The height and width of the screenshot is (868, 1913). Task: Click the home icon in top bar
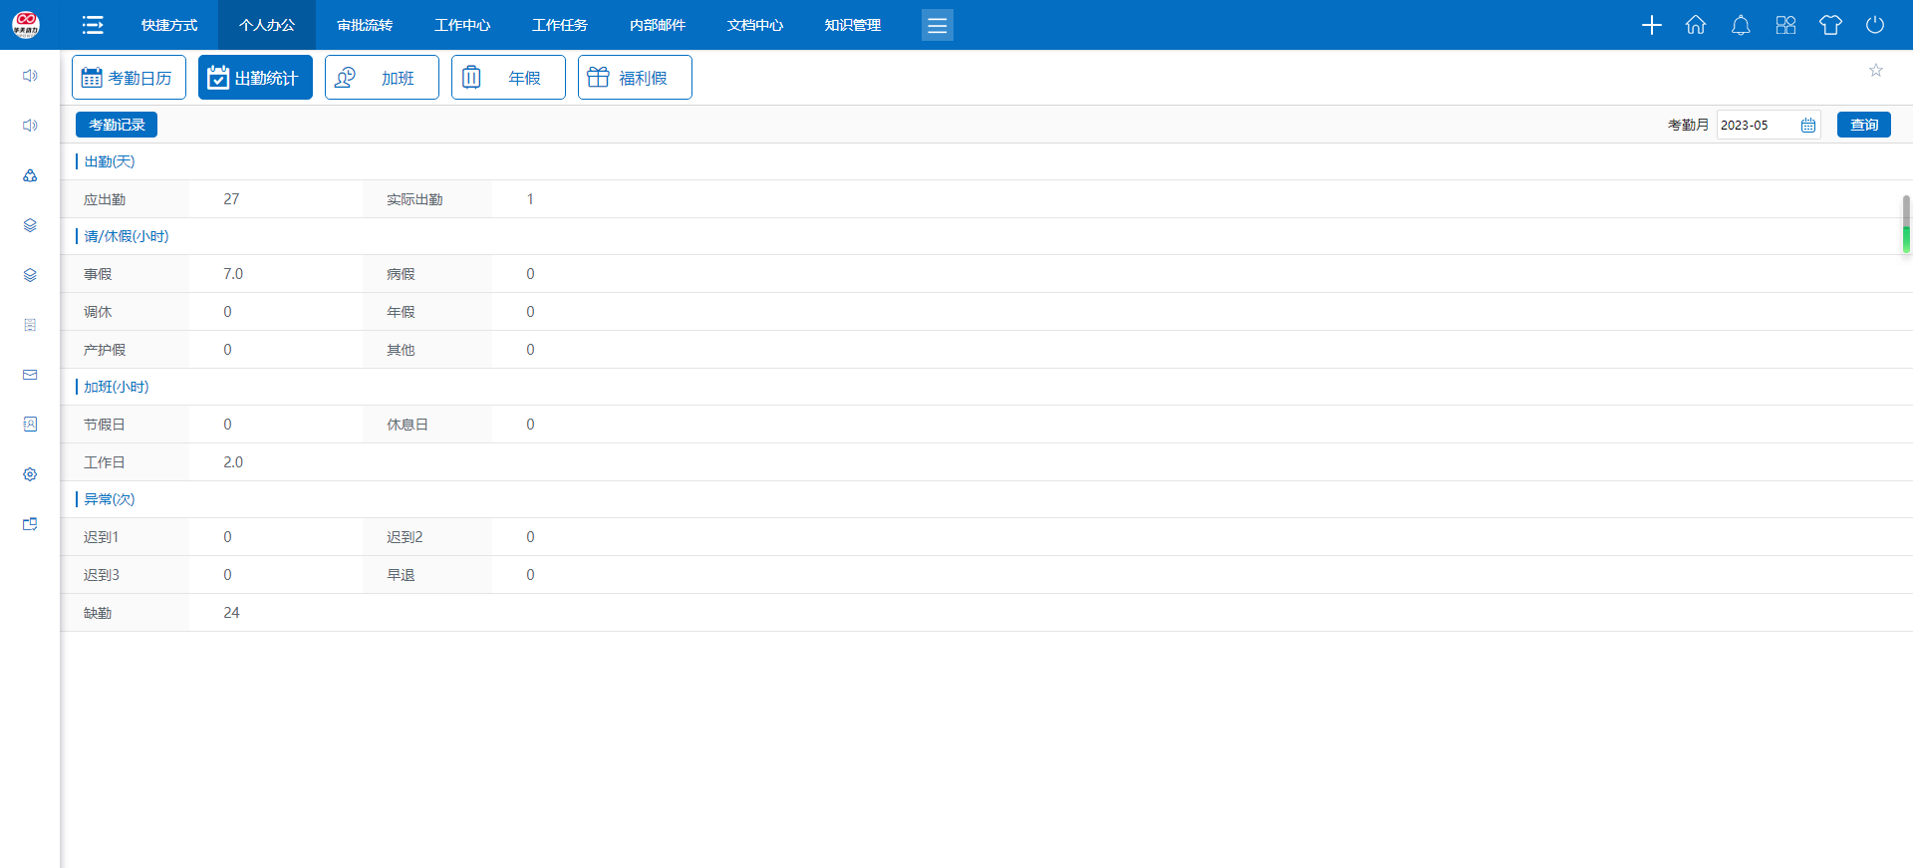(x=1696, y=25)
